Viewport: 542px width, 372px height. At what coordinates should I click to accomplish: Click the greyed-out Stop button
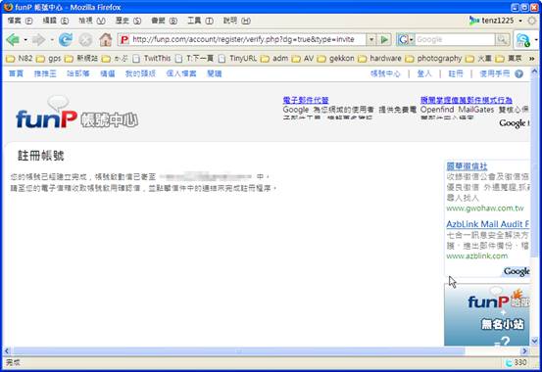click(85, 40)
